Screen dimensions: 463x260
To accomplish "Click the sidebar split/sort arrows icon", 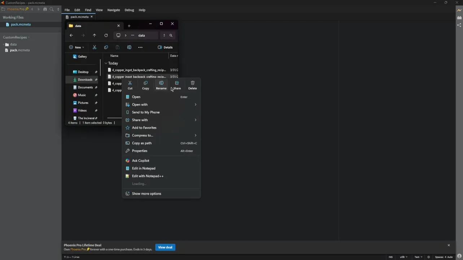I will tap(58, 9).
